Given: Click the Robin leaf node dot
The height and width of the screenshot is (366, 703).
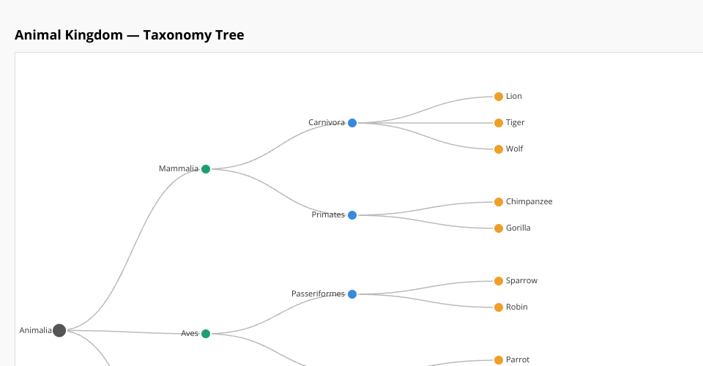Looking at the screenshot, I should coord(499,307).
